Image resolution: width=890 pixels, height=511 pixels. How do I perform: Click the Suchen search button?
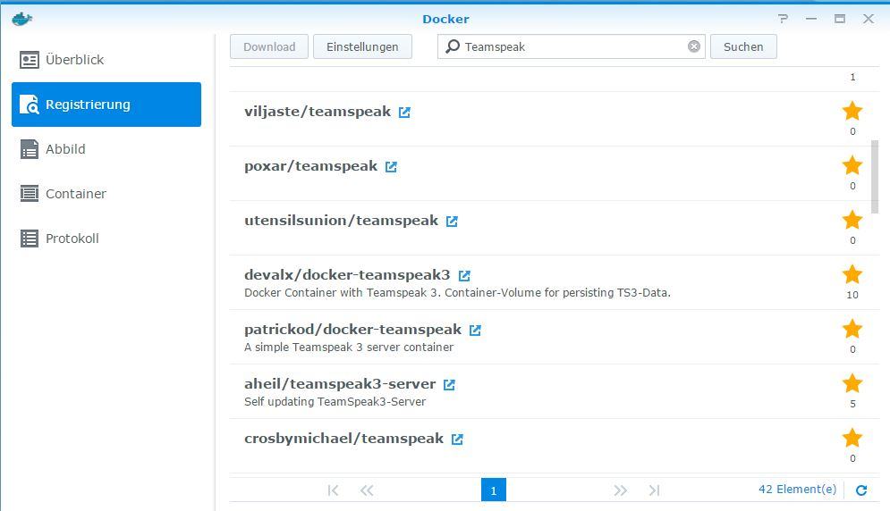(743, 46)
